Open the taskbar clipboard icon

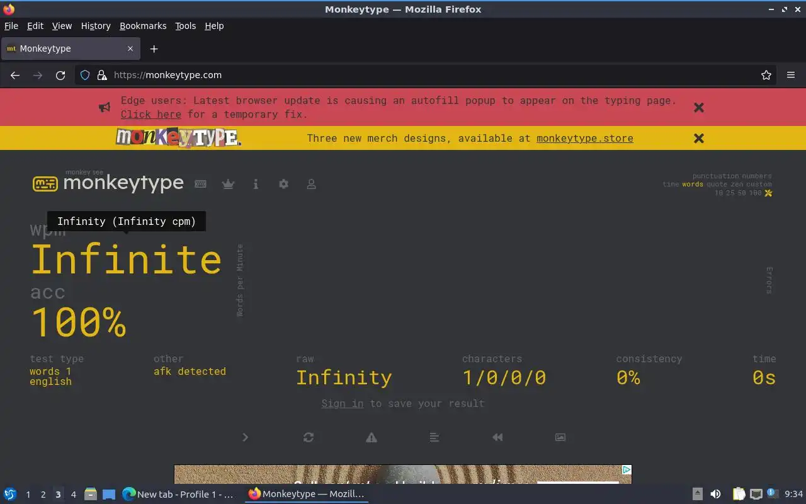[739, 494]
